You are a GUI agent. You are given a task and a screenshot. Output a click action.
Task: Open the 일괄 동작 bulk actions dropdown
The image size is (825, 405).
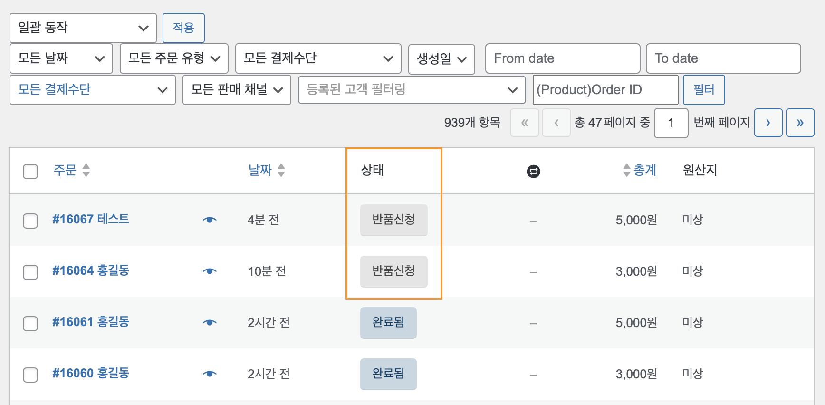83,28
